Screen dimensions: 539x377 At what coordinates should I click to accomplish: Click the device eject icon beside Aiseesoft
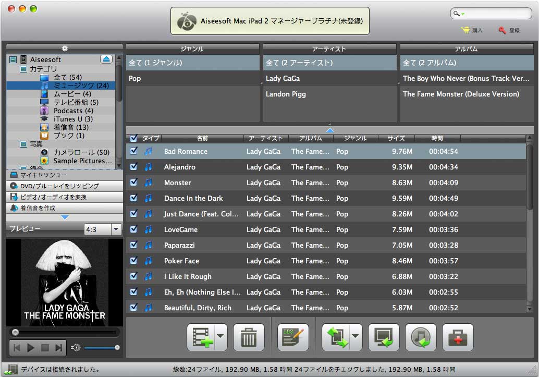(x=106, y=59)
